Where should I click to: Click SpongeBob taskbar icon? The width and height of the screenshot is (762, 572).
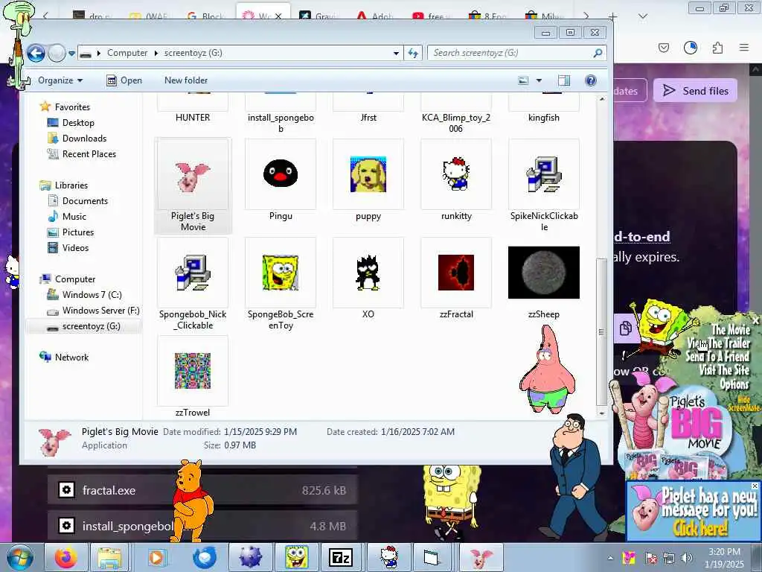click(296, 557)
